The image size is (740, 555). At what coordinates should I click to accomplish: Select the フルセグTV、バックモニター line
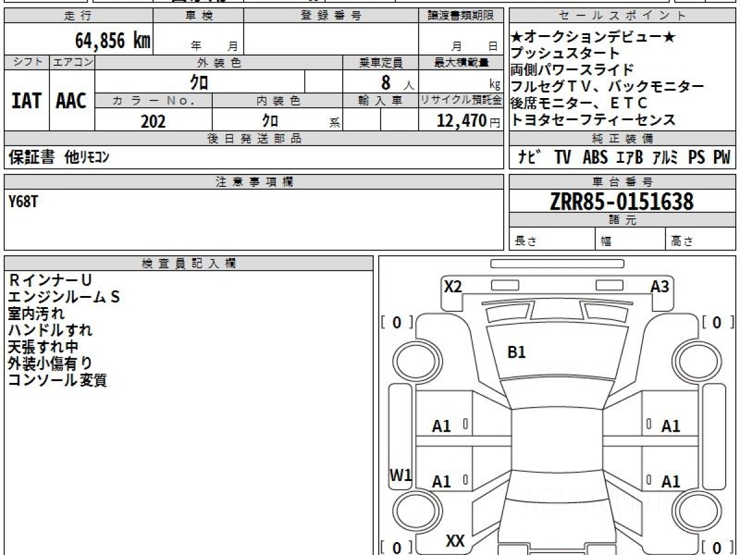[607, 86]
